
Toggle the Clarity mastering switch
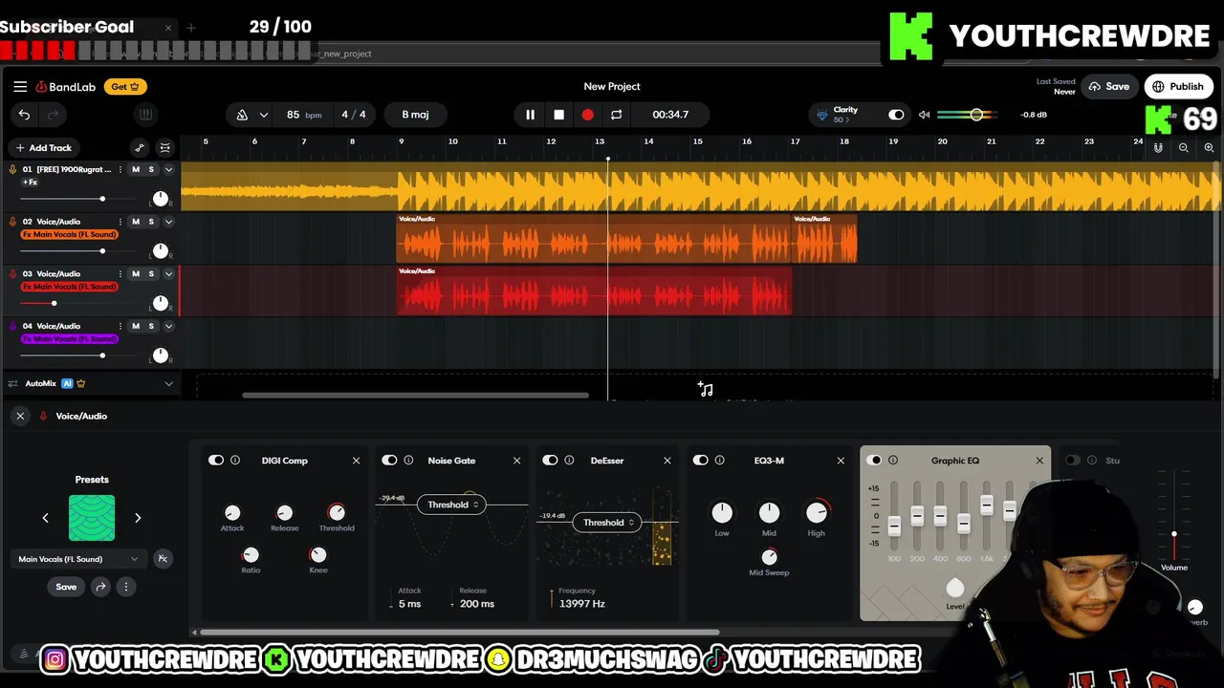(896, 115)
